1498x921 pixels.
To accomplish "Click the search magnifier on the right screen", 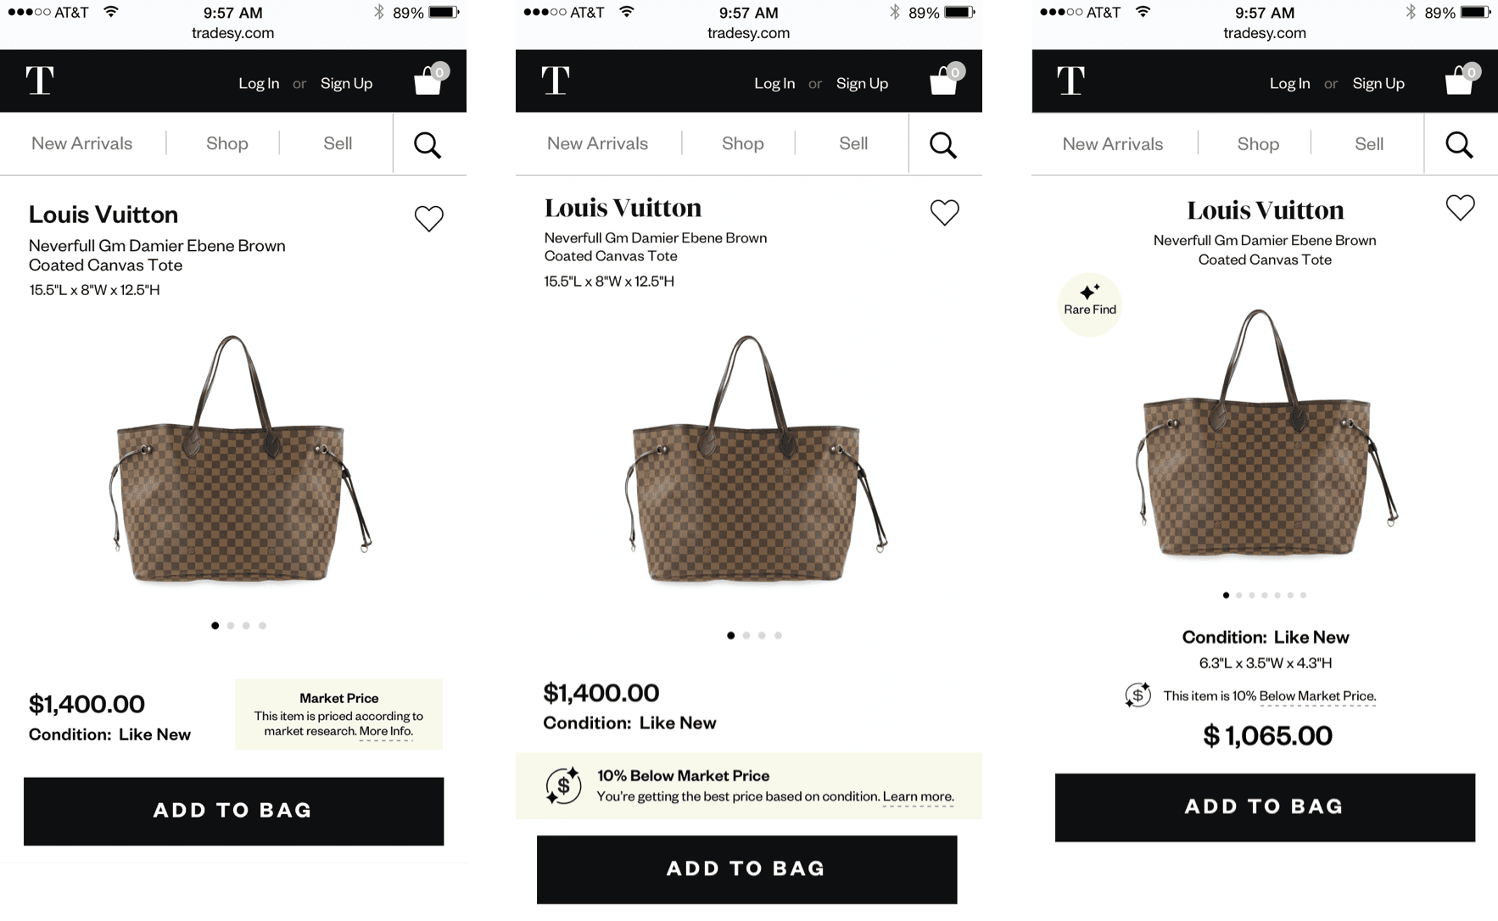I will pos(1459,145).
